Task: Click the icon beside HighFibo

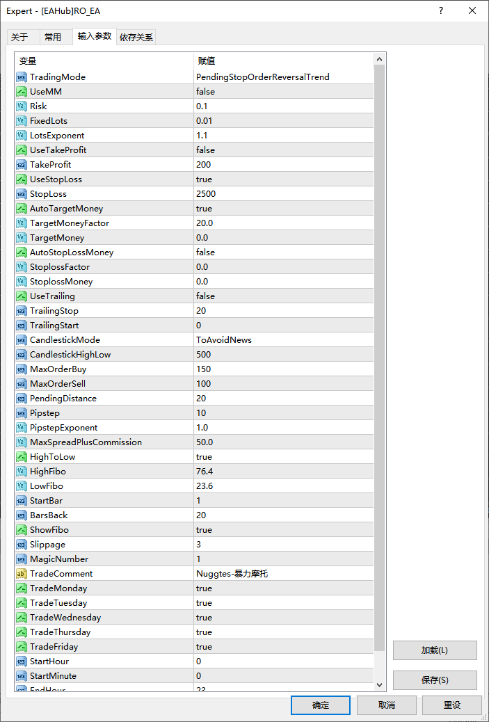Action: click(x=22, y=472)
